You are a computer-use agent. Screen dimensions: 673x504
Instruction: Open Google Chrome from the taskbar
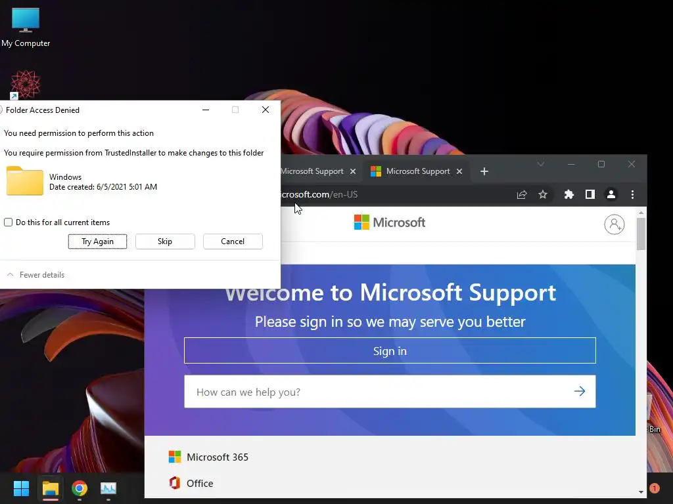(80, 488)
